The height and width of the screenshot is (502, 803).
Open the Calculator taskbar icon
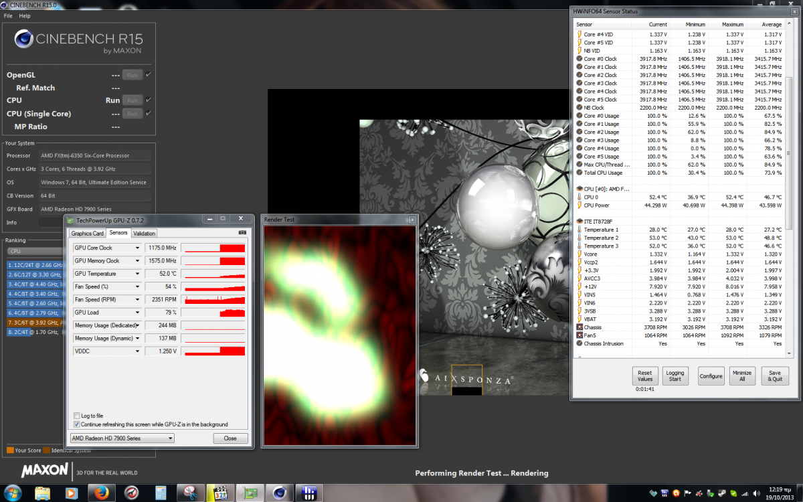(161, 493)
